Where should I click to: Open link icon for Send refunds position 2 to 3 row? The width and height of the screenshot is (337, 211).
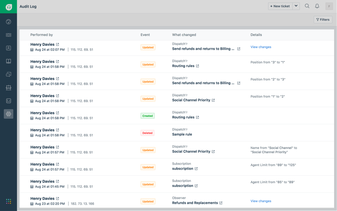click(x=239, y=83)
